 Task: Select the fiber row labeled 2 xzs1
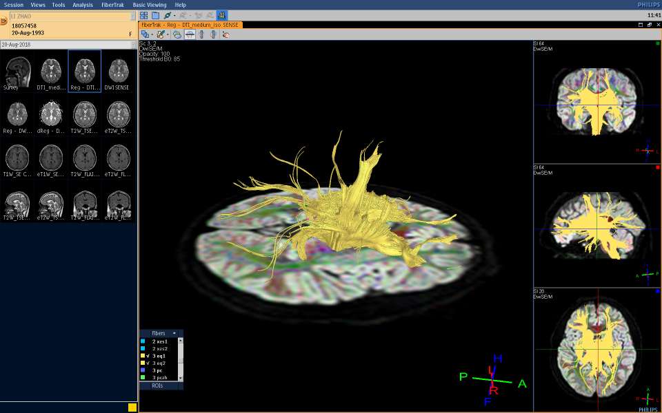tap(159, 342)
